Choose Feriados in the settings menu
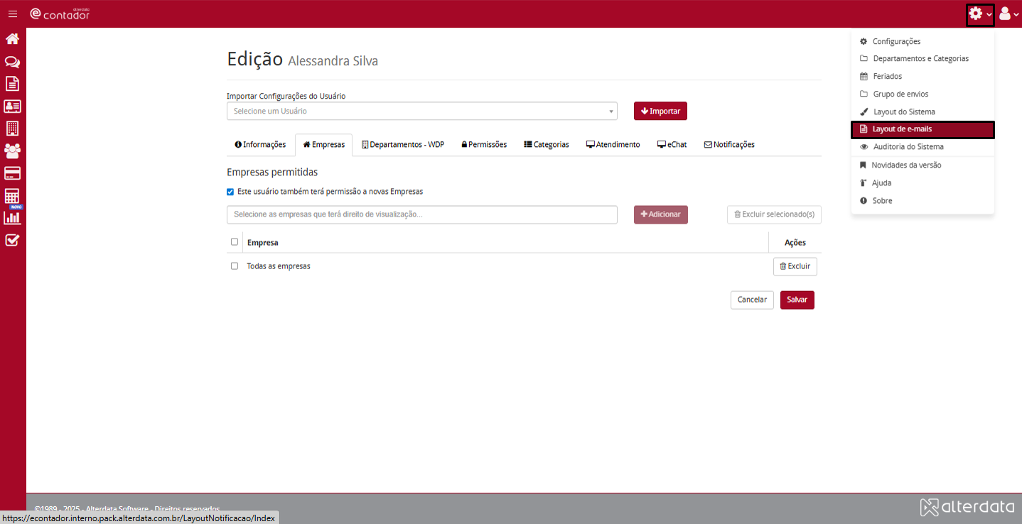 tap(923, 76)
